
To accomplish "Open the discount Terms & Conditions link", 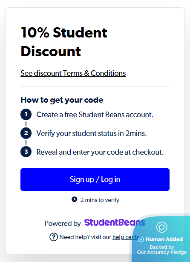I will coord(73,73).
